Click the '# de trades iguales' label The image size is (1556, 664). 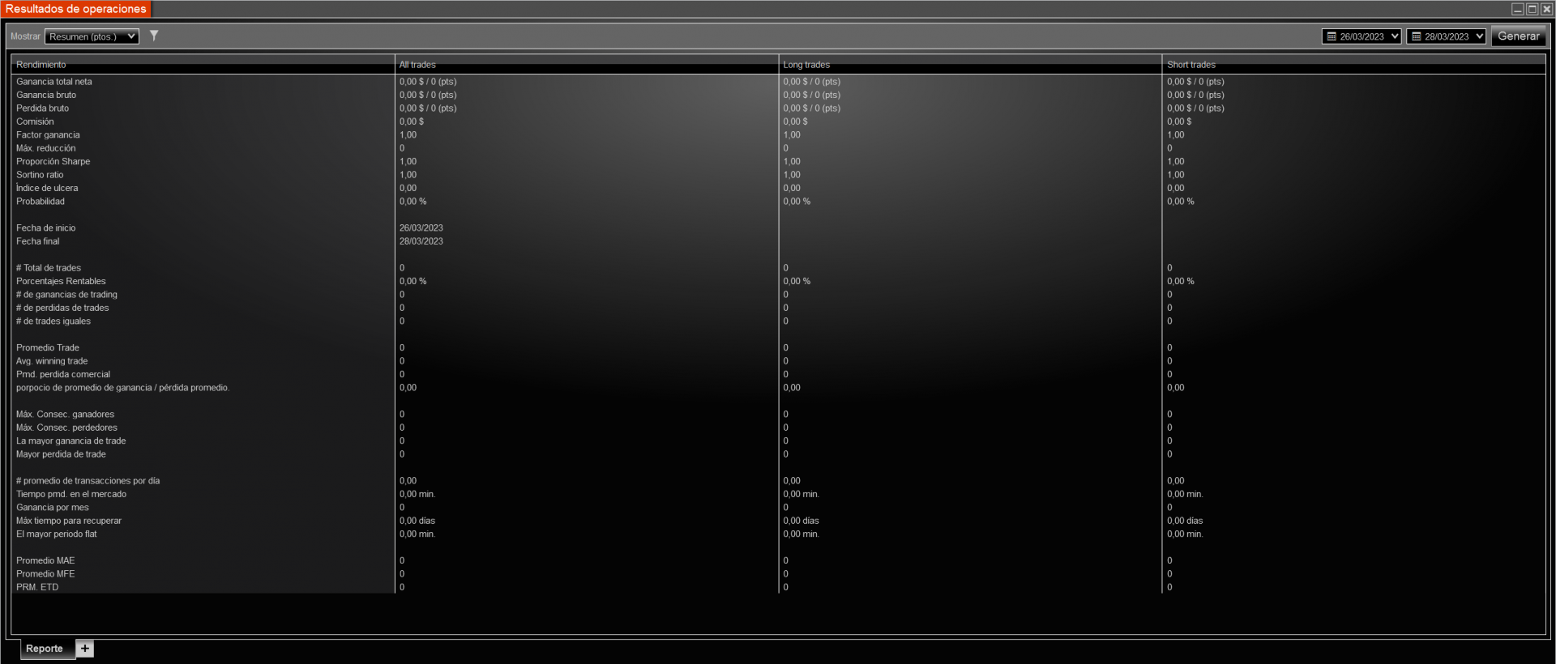[53, 321]
